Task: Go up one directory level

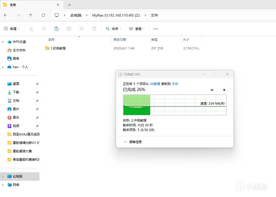Action: coord(31,15)
